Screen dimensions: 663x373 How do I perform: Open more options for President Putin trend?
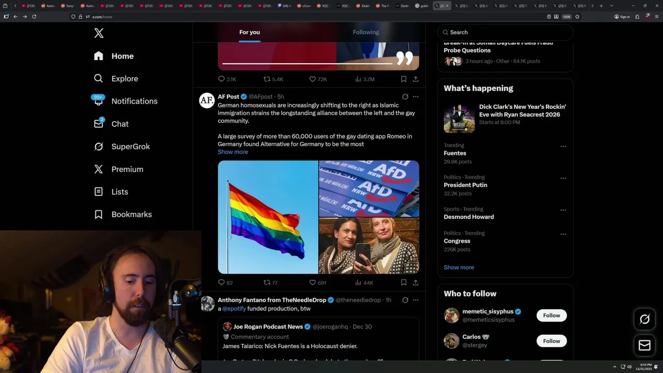pos(563,178)
